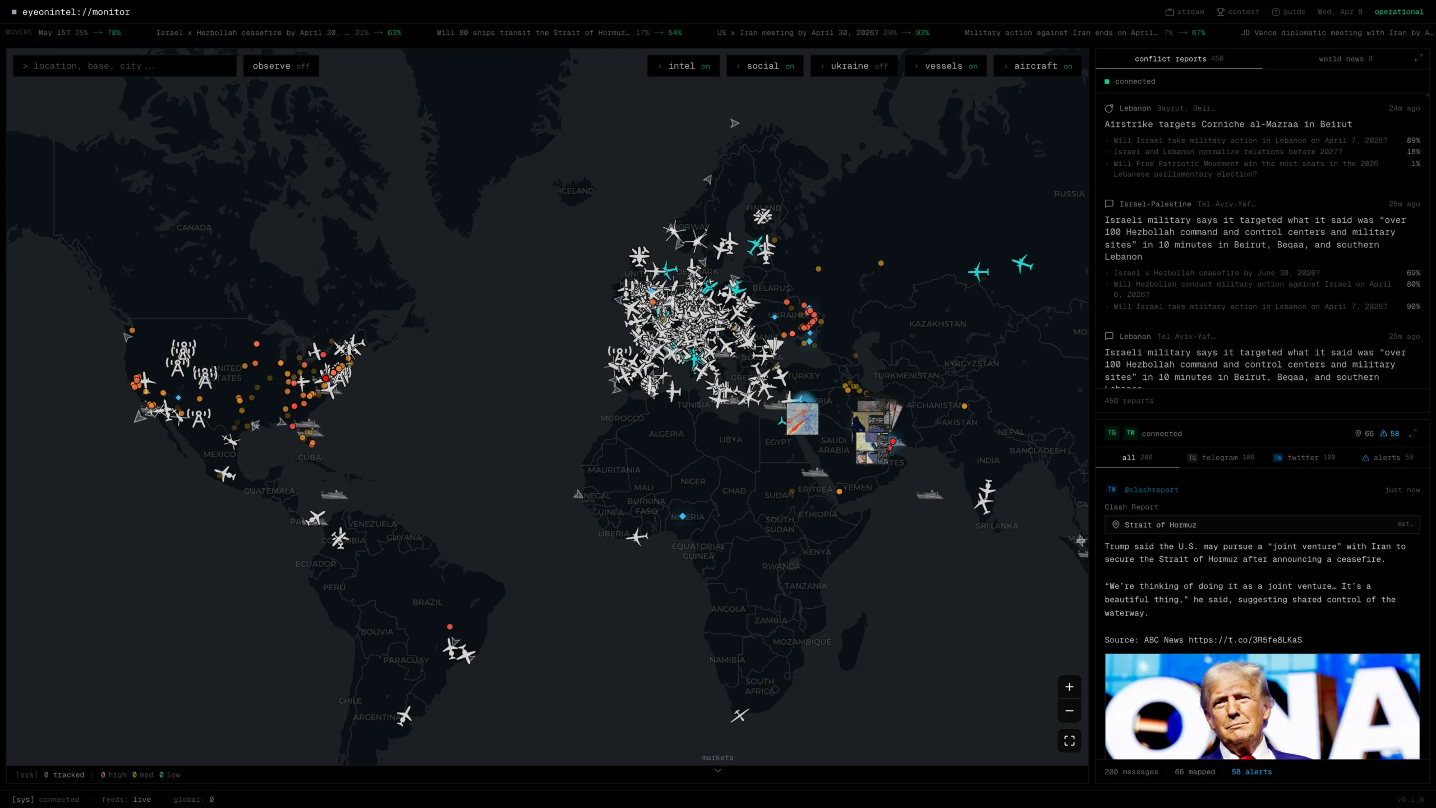Disable the vessels layer
Image resolution: width=1436 pixels, height=808 pixels.
[945, 66]
